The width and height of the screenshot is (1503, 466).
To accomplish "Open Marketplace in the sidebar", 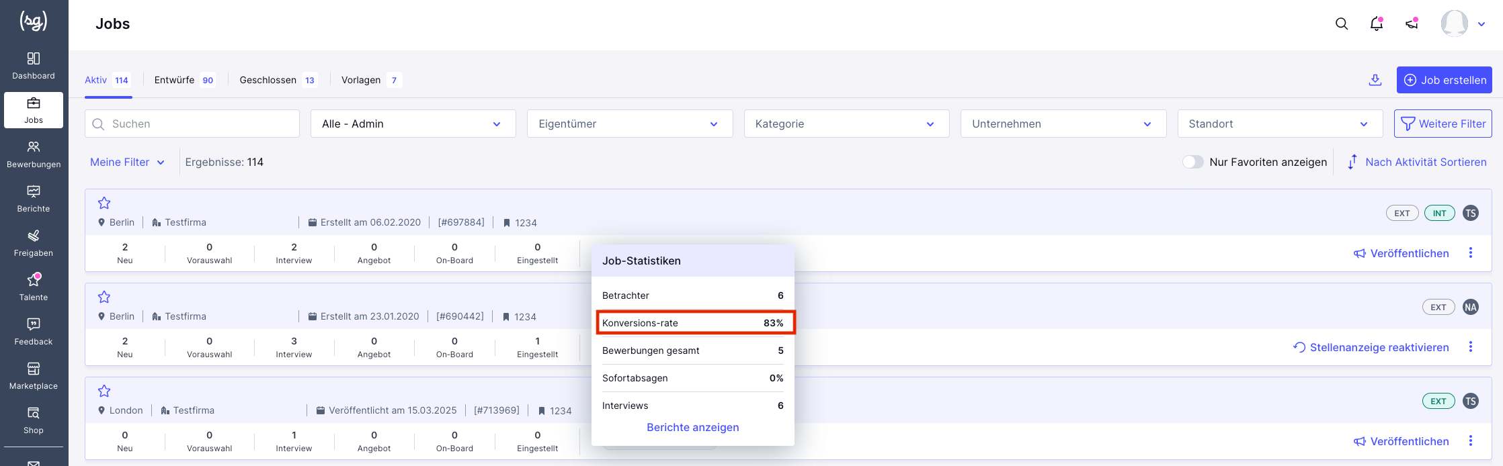I will click(34, 376).
